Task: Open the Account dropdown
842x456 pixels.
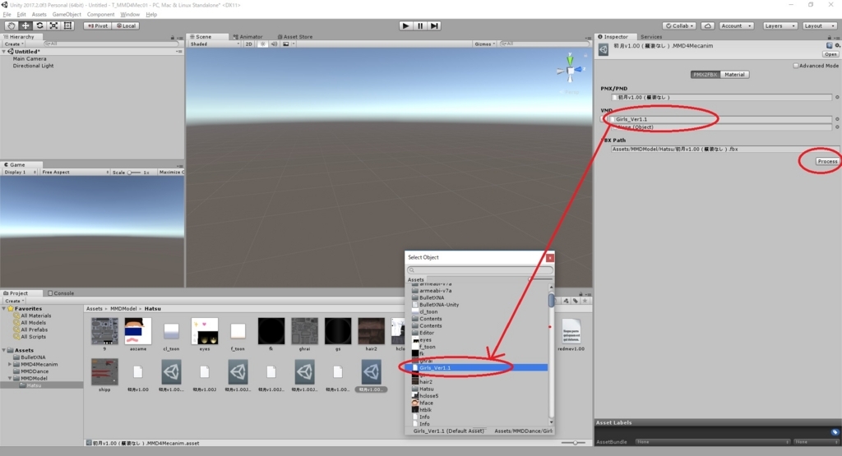Action: (x=736, y=25)
